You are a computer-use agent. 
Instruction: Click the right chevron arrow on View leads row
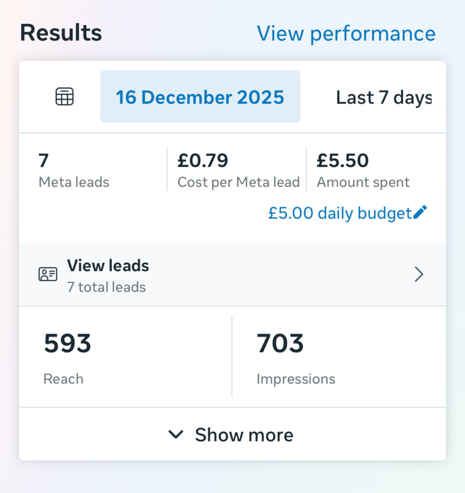419,274
